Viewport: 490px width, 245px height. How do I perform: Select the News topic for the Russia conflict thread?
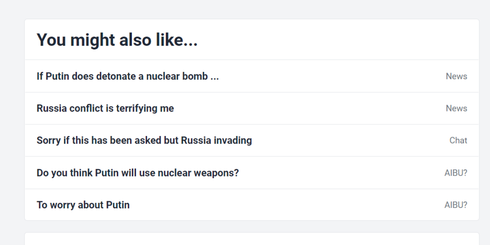pyautogui.click(x=456, y=108)
